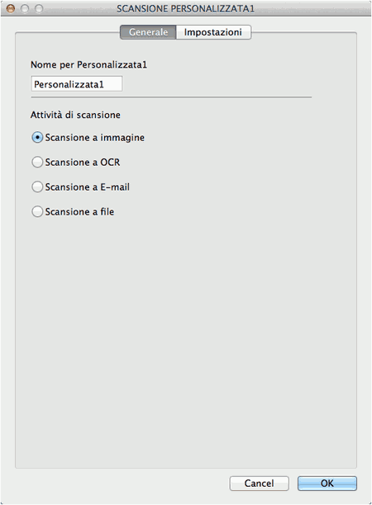Pick the Scansione a file radio option
The image size is (372, 505).
point(37,211)
